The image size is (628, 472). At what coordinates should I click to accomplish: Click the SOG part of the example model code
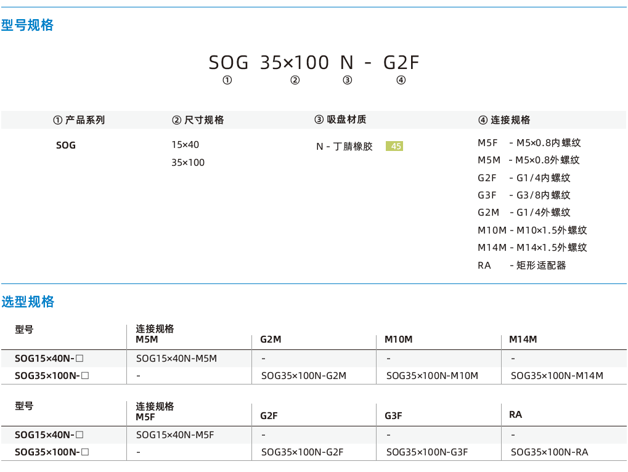[x=229, y=62]
